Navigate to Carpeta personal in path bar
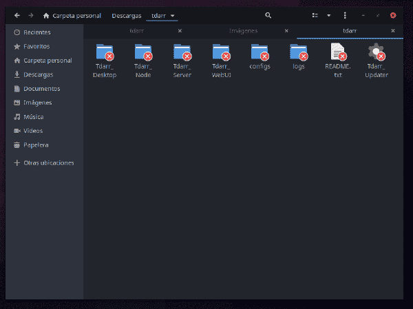Viewport: 413px width, 309px height. (72, 16)
